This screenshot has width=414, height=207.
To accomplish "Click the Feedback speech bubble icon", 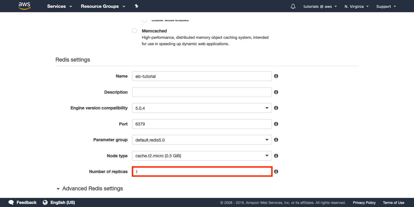I will 11,202.
